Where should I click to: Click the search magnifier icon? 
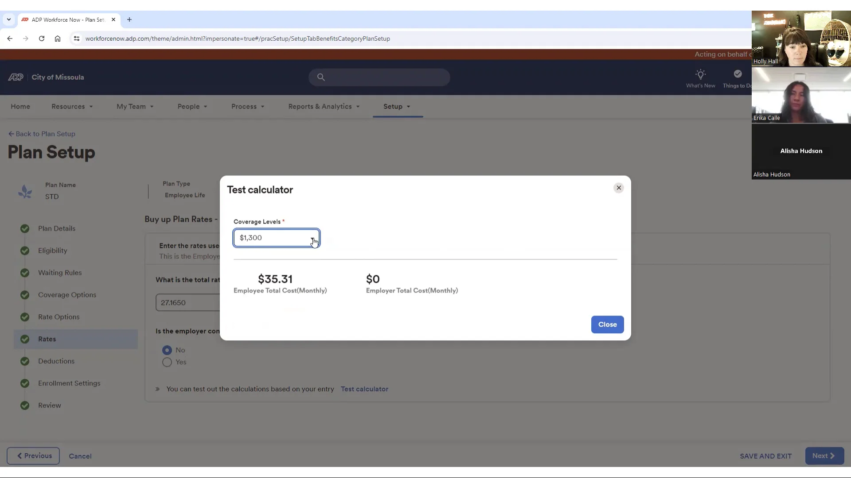click(x=321, y=77)
